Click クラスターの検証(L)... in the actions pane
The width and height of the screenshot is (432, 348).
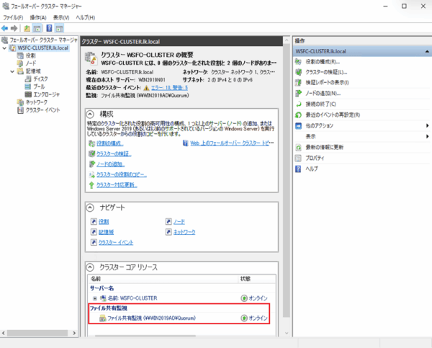point(326,72)
